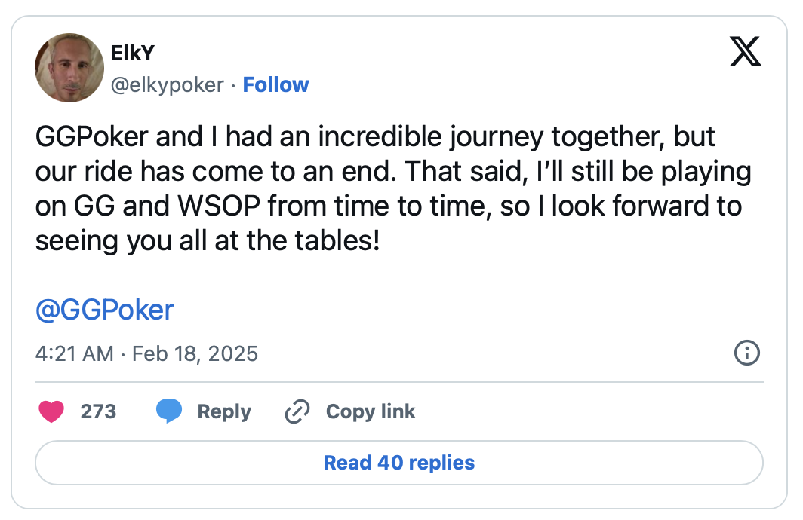Image resolution: width=803 pixels, height=520 pixels.
Task: Click the heart like icon
Action: [x=51, y=411]
